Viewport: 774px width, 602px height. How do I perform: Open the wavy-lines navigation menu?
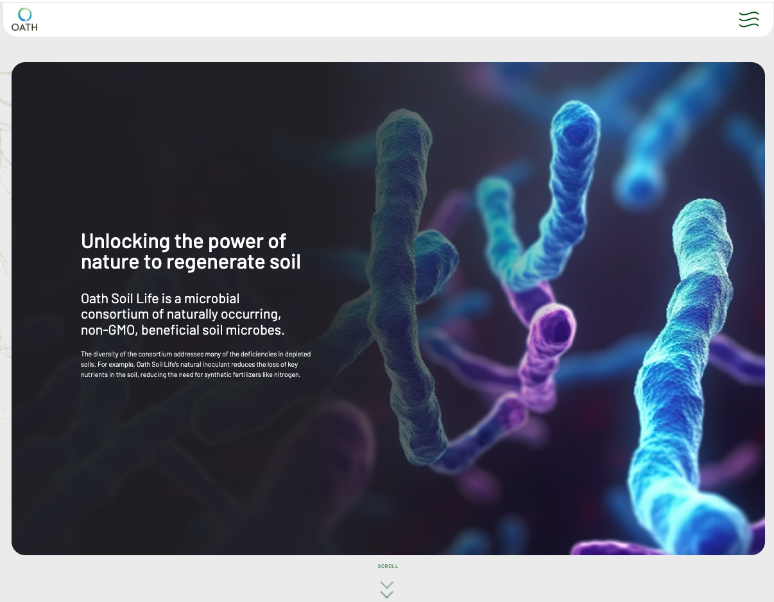pyautogui.click(x=749, y=20)
